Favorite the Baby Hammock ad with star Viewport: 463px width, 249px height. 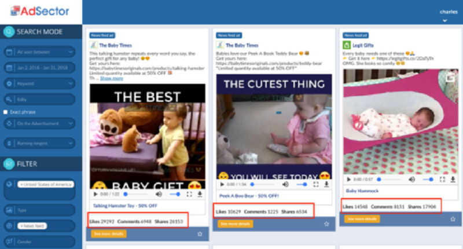pos(453,219)
